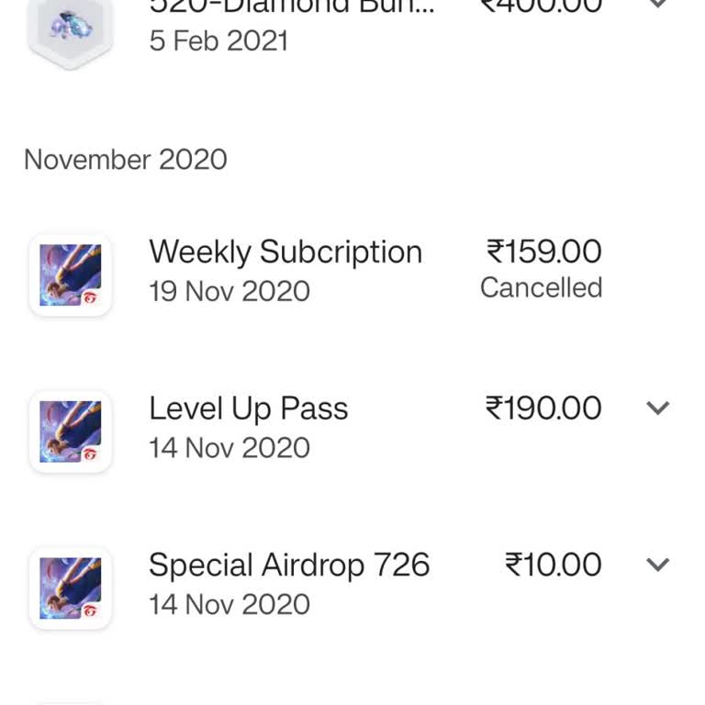The width and height of the screenshot is (705, 705).
Task: Tap the Special Airdrop 14 Nov date
Action: [x=229, y=604]
